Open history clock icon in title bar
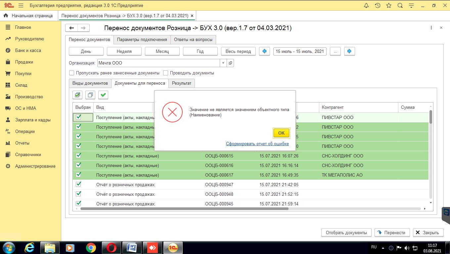This screenshot has height=254, width=450. click(x=378, y=6)
